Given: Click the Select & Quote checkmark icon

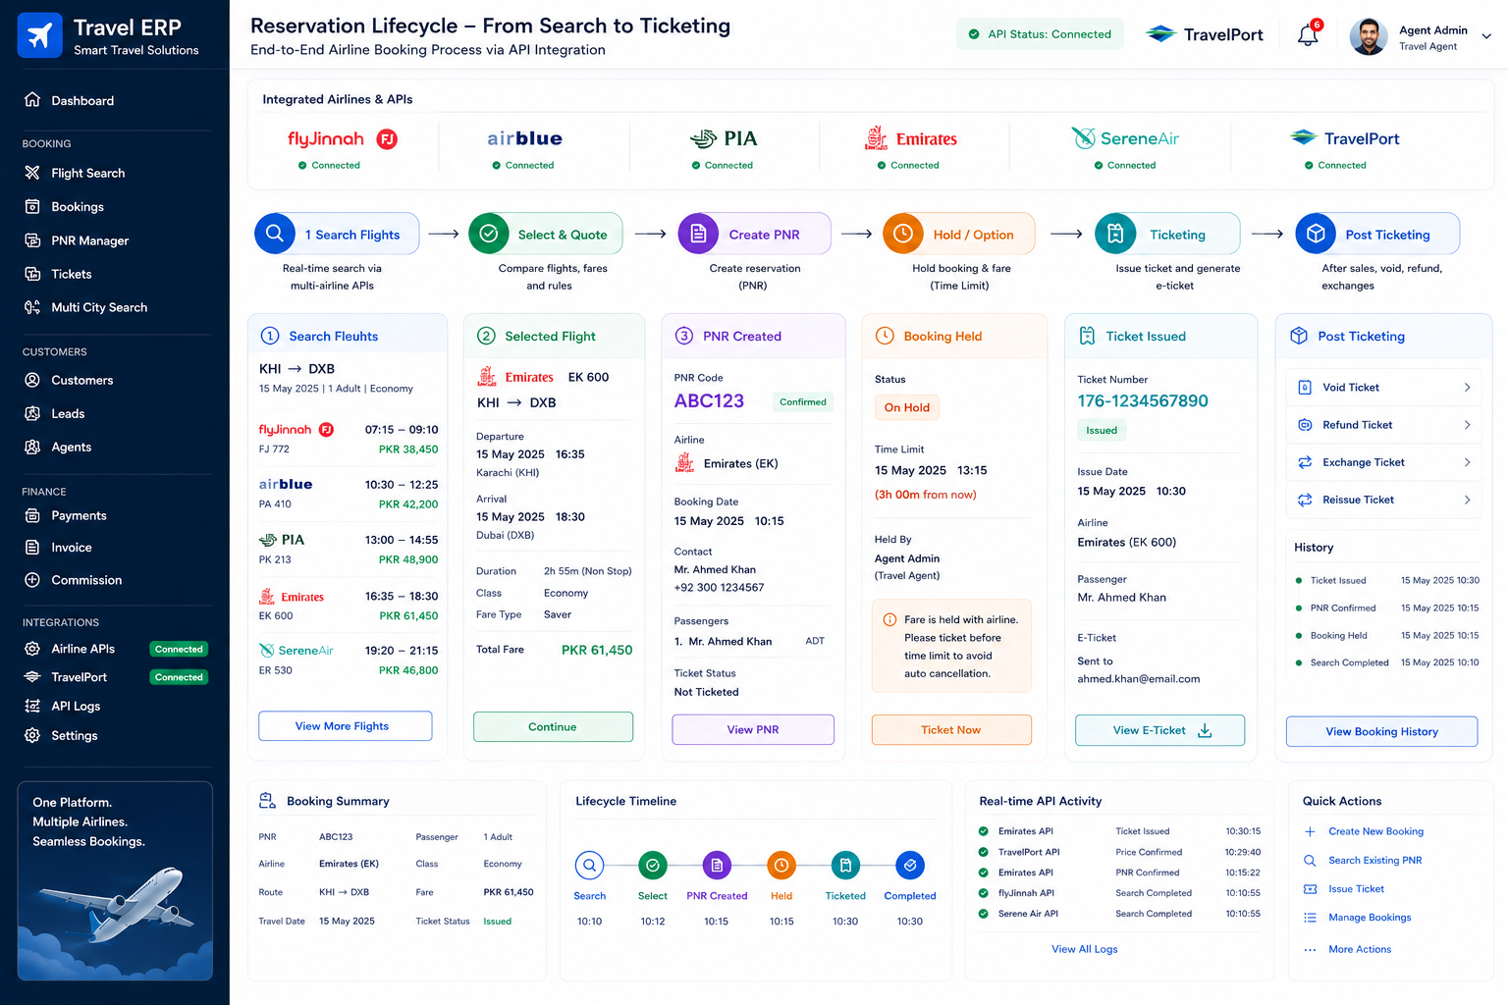Looking at the screenshot, I should 489,234.
